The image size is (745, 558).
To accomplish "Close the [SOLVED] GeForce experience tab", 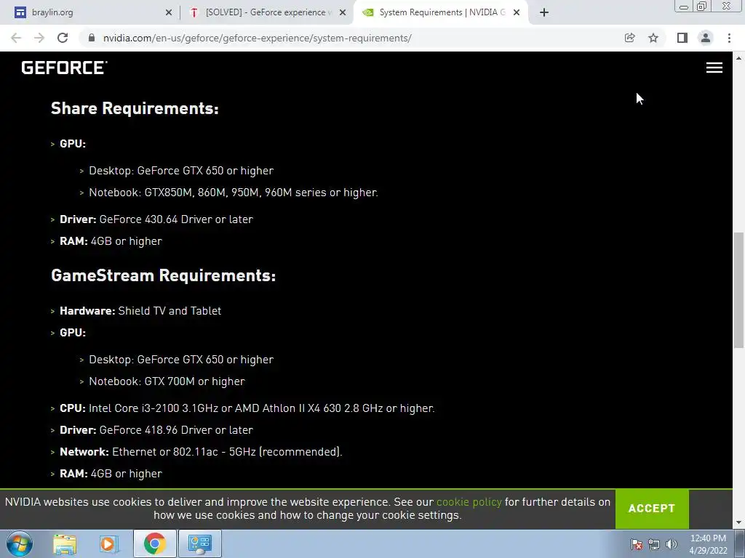I will coord(343,12).
